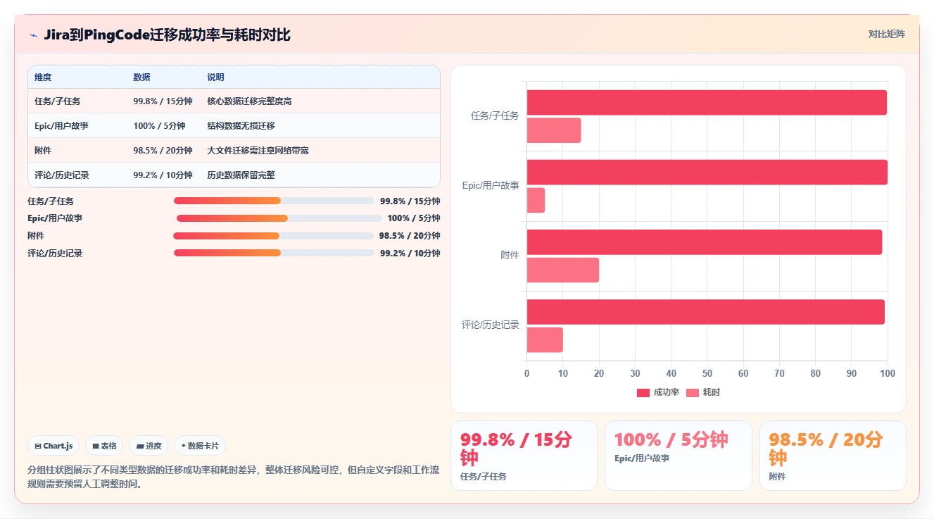Click the 耗时 bar for 评论/历史记录
This screenshot has height=519, width=934.
pos(545,339)
